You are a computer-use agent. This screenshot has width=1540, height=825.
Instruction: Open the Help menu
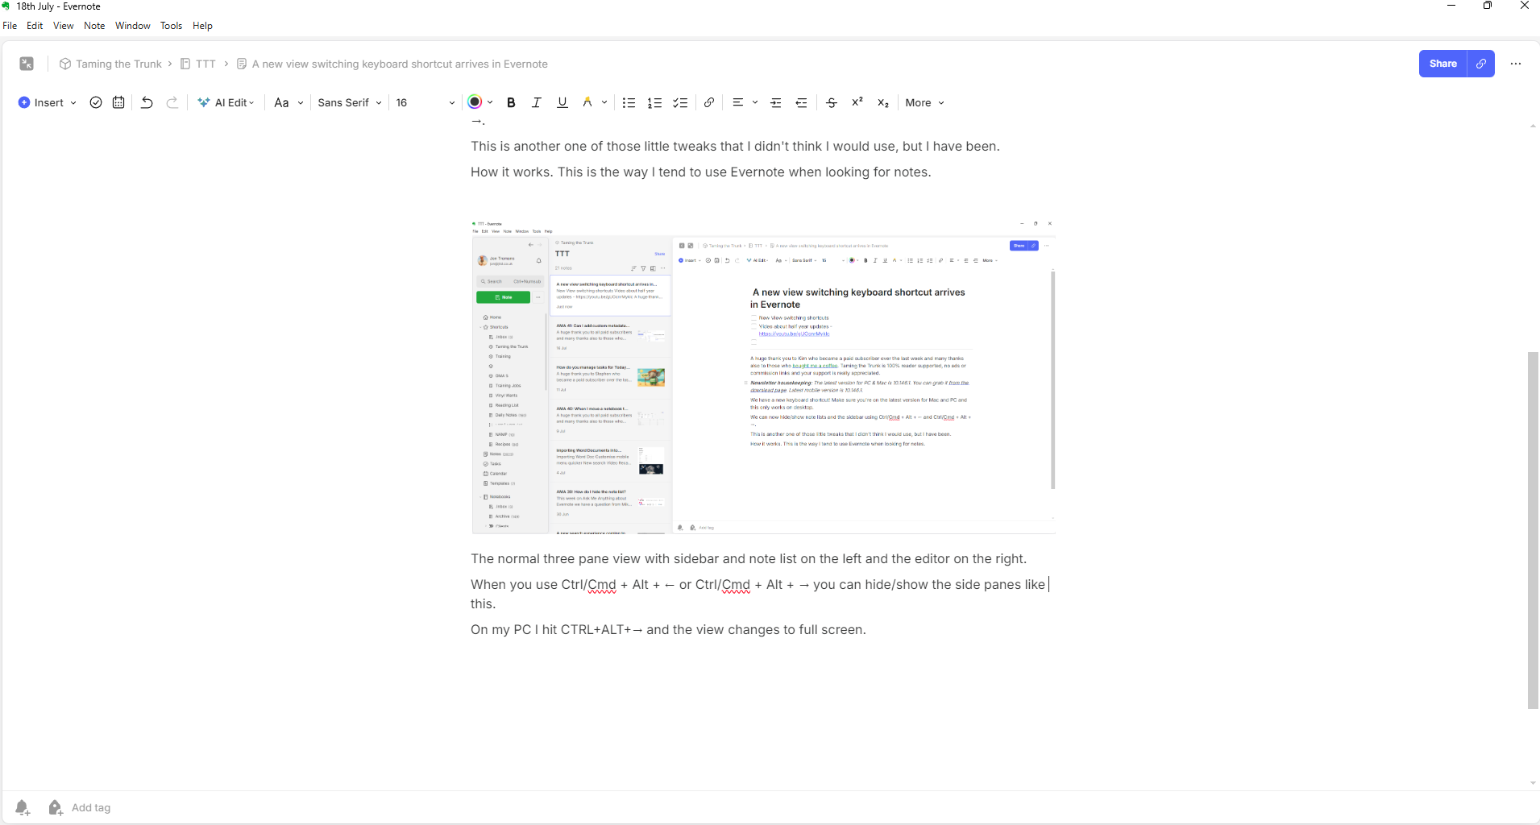point(202,26)
